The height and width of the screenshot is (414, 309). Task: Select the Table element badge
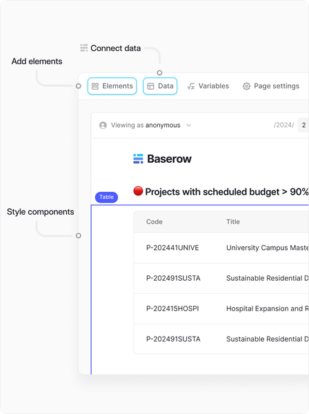[x=106, y=197]
